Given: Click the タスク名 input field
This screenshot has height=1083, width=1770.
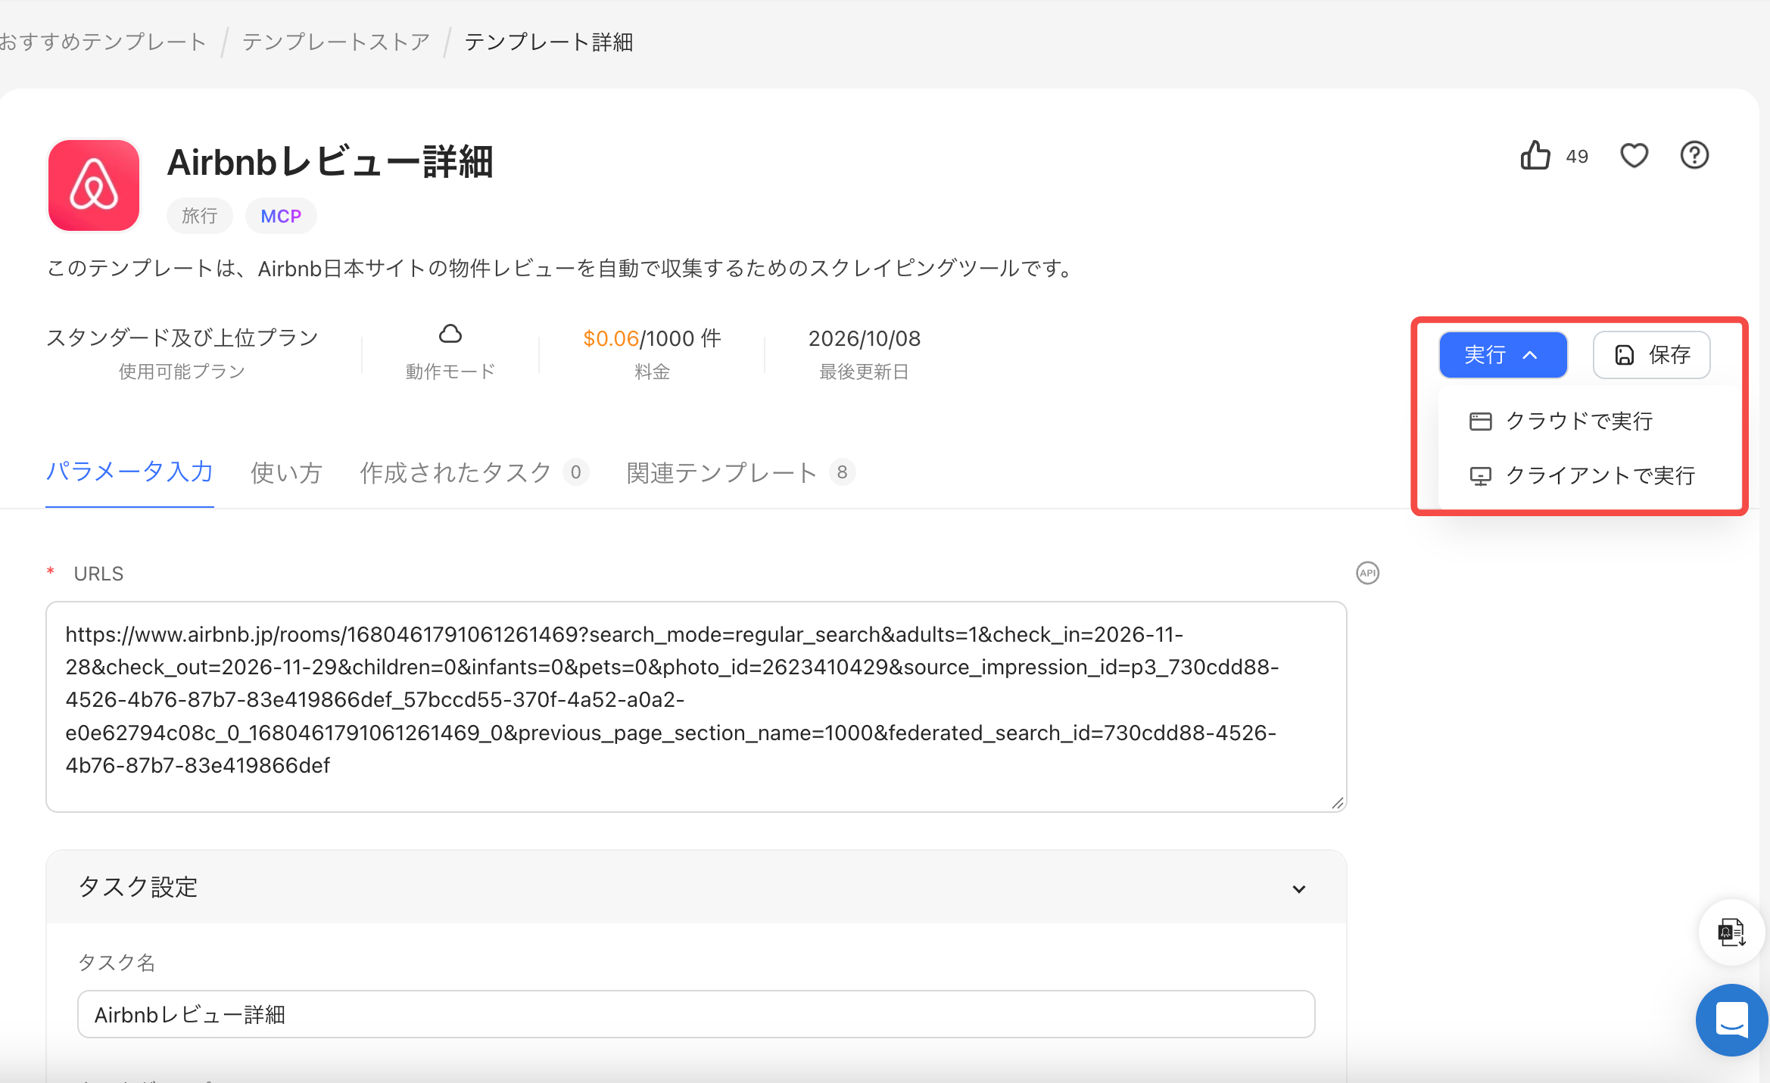Looking at the screenshot, I should pos(696,1014).
